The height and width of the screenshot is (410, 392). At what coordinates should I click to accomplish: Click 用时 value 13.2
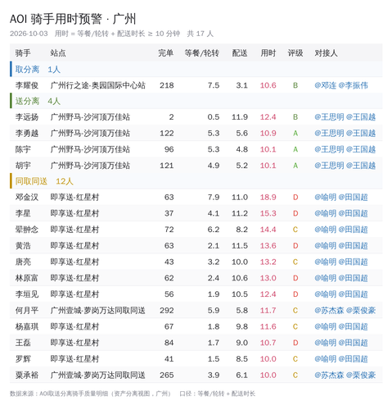[x=268, y=262]
